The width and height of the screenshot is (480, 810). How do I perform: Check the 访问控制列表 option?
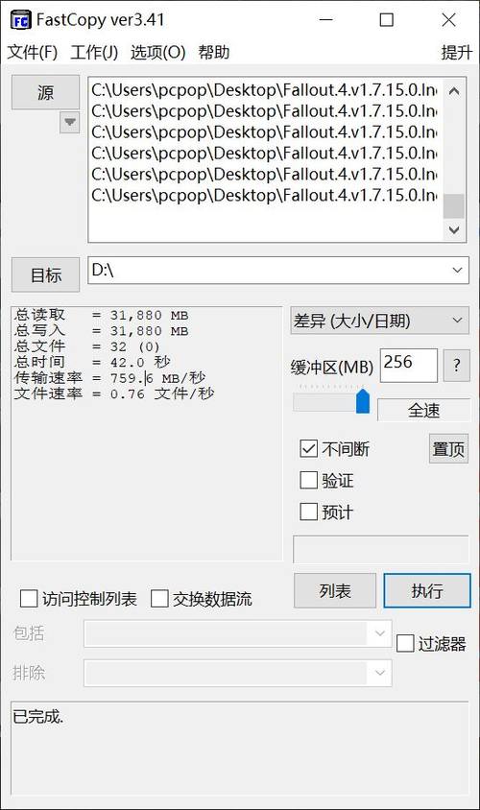[29, 599]
